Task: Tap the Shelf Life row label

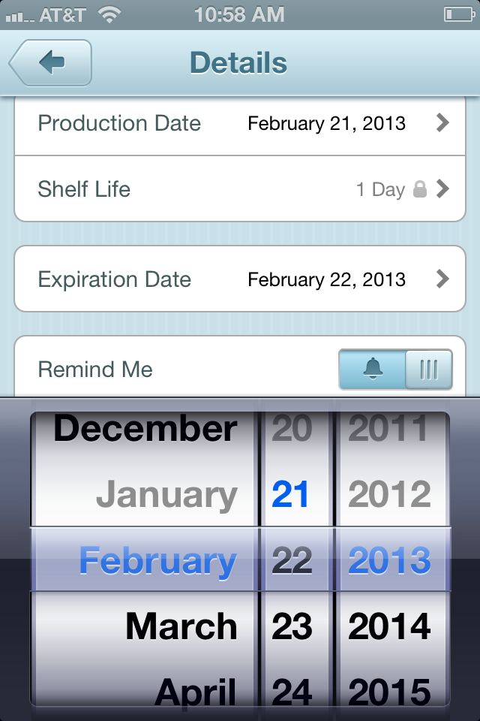Action: point(84,189)
